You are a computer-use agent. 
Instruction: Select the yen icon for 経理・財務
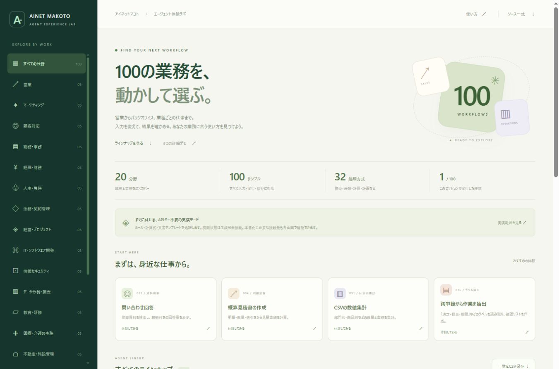click(16, 167)
